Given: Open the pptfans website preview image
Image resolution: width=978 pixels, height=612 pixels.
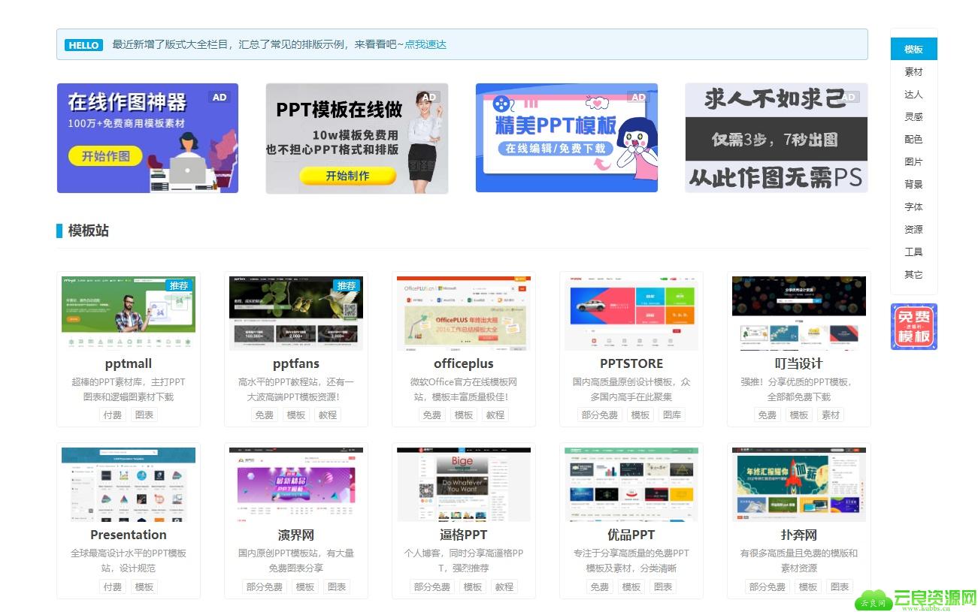Looking at the screenshot, I should coord(296,313).
